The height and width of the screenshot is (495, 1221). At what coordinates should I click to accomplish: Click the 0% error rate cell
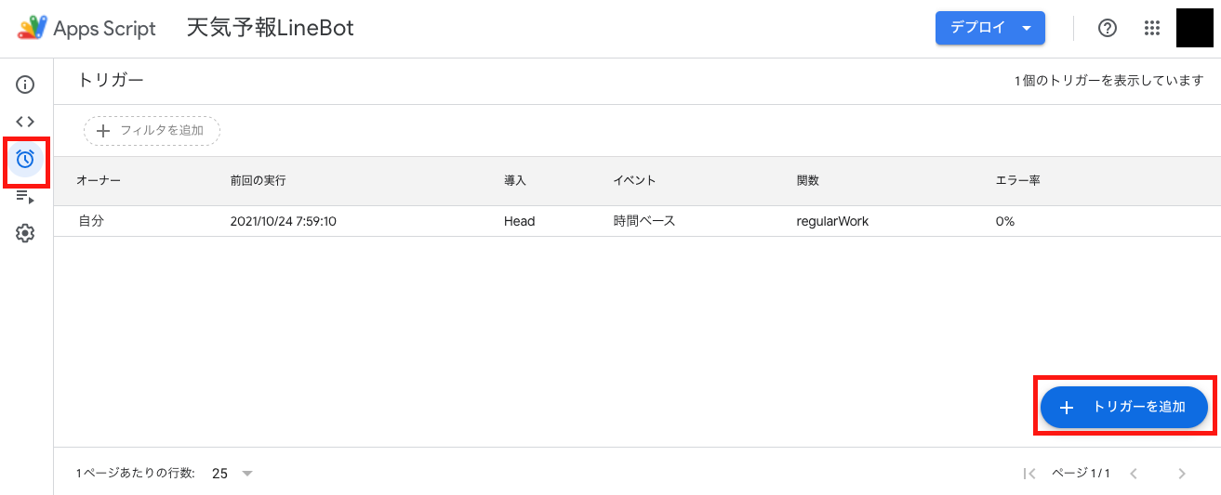(1004, 221)
